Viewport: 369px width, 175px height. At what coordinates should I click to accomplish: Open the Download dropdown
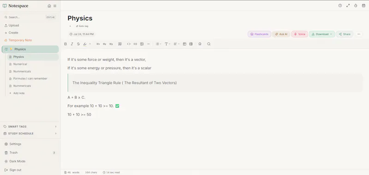point(322,34)
